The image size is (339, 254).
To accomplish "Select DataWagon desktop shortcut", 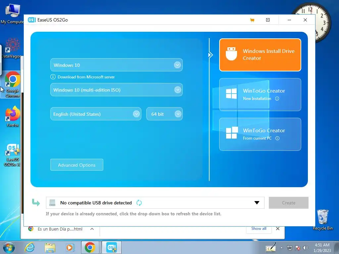I will click(12, 48).
